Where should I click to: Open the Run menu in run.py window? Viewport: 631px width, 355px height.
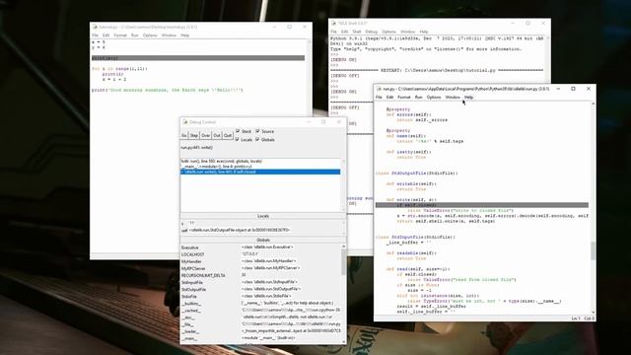click(418, 97)
